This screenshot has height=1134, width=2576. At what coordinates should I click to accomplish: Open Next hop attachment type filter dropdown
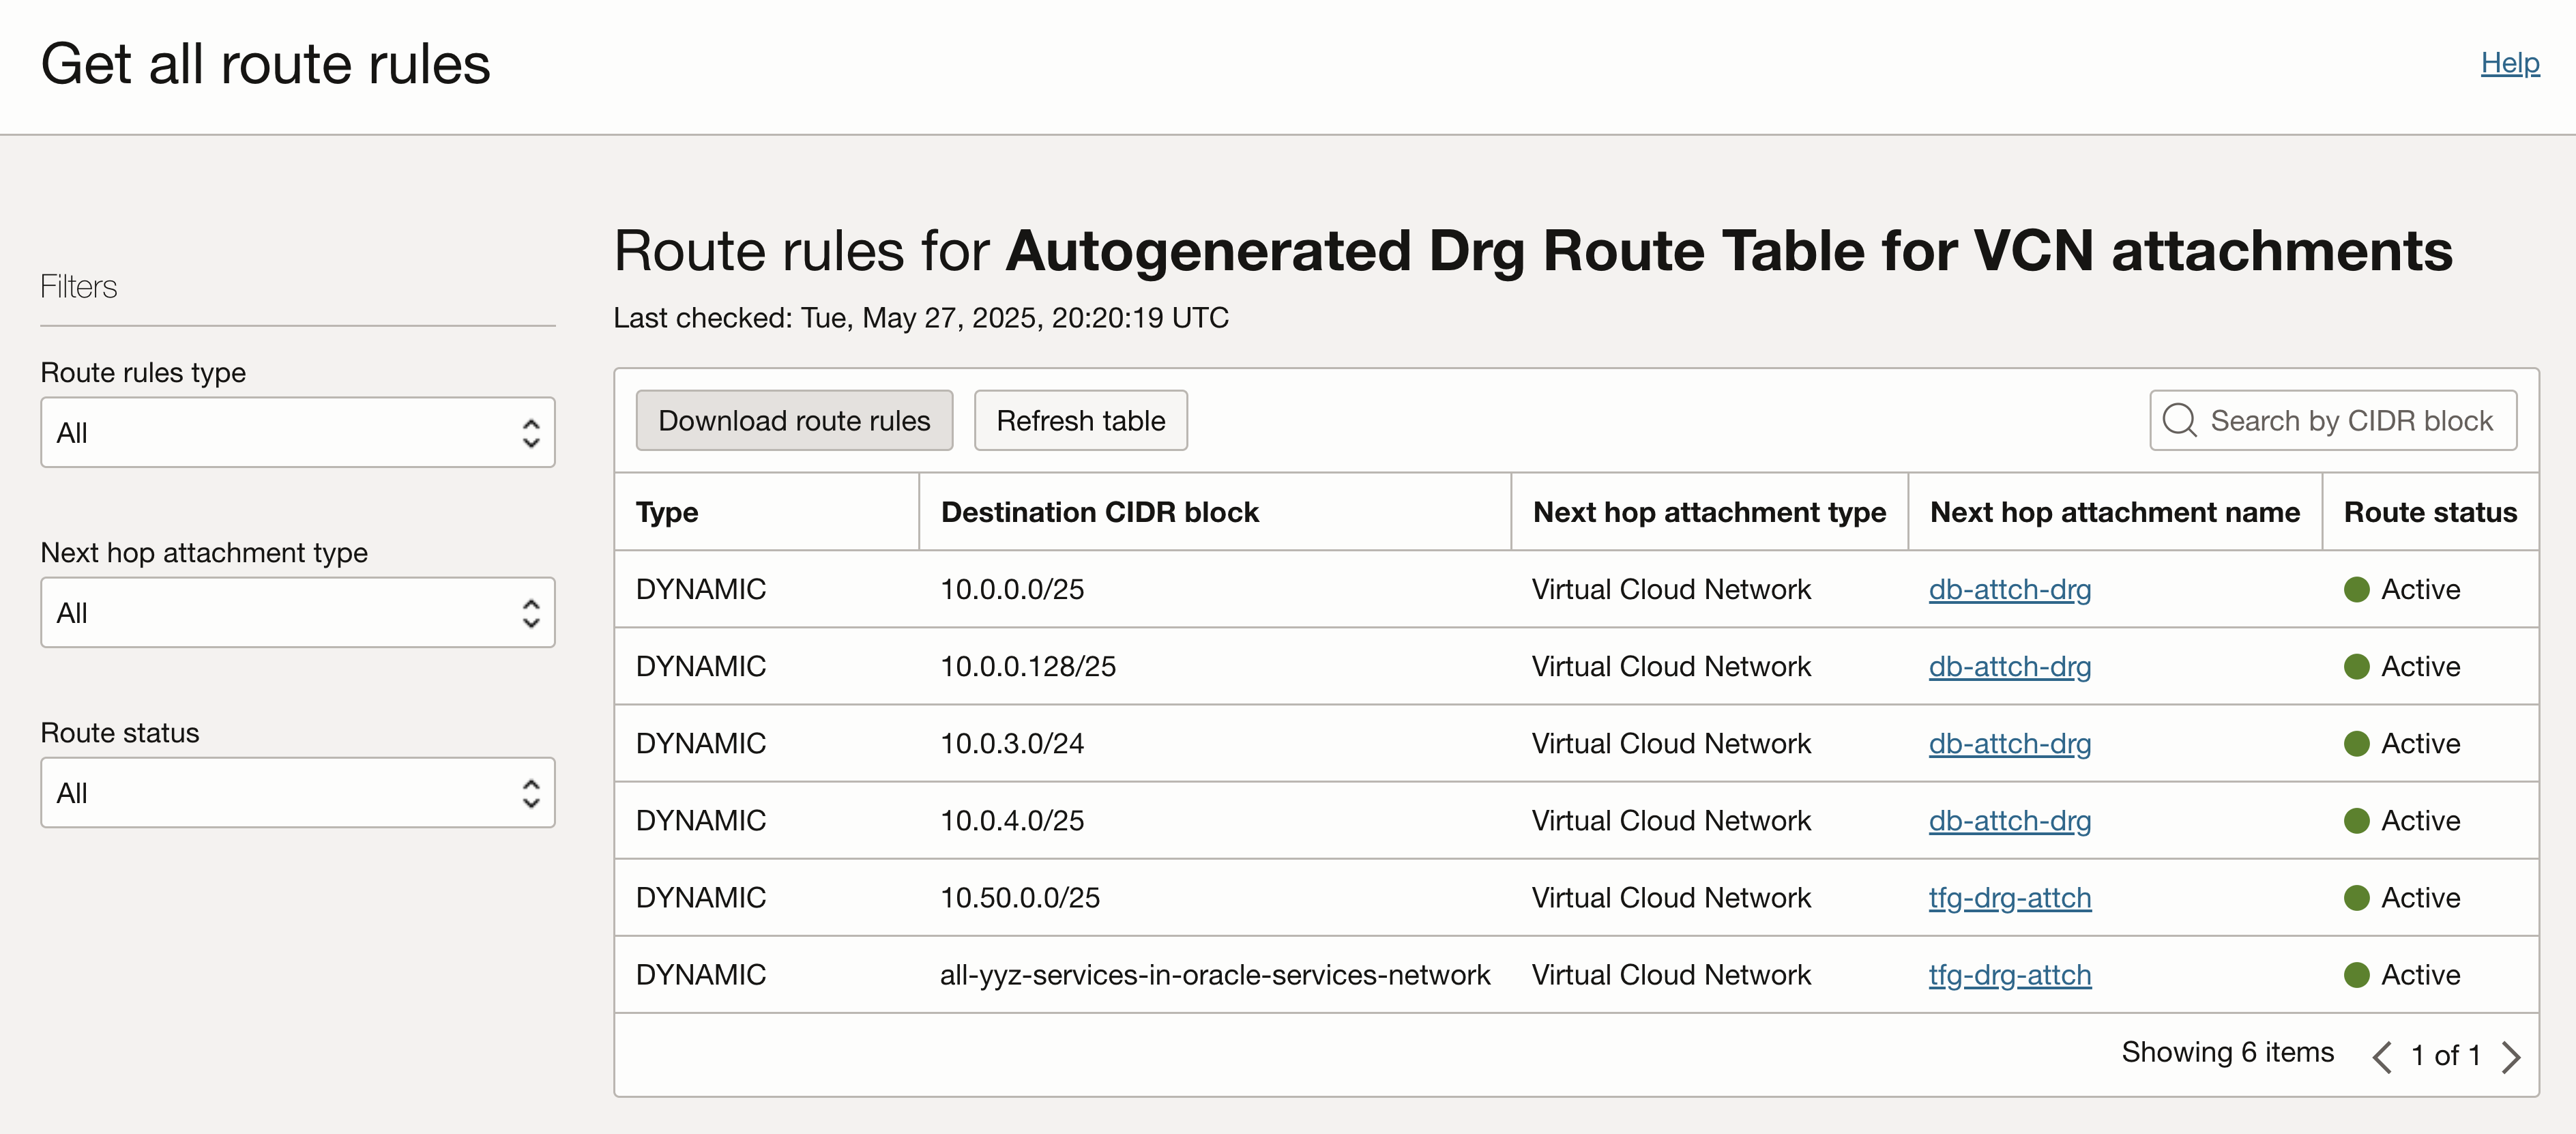[x=298, y=613]
